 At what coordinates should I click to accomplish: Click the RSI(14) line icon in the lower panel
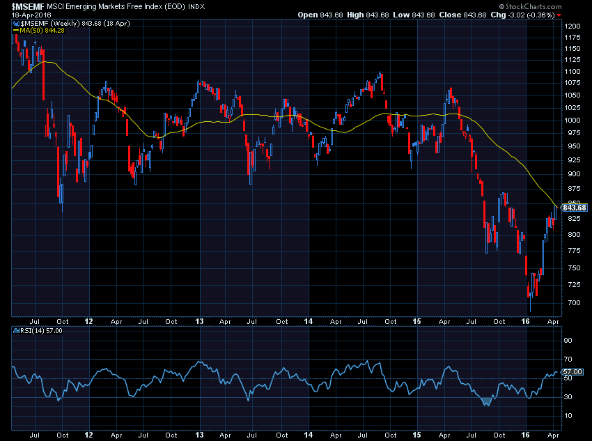(x=16, y=331)
